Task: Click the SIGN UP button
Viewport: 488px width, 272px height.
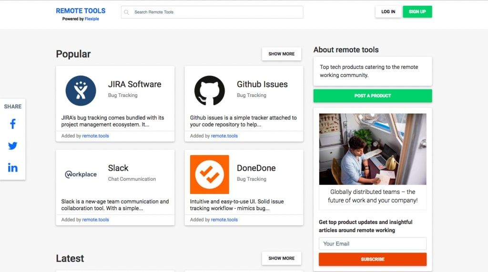Action: pyautogui.click(x=417, y=12)
